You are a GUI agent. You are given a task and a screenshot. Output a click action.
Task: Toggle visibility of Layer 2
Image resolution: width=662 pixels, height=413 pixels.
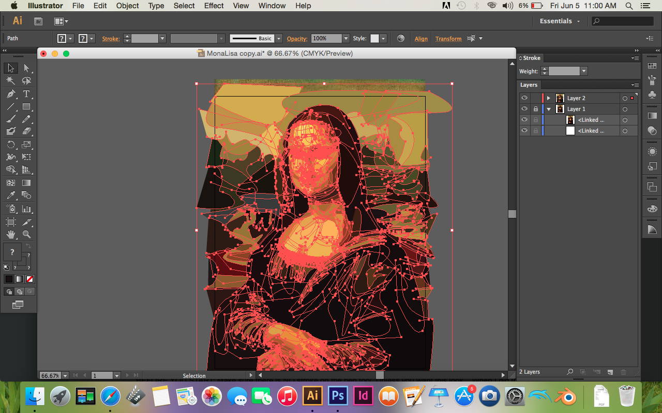[x=524, y=98]
